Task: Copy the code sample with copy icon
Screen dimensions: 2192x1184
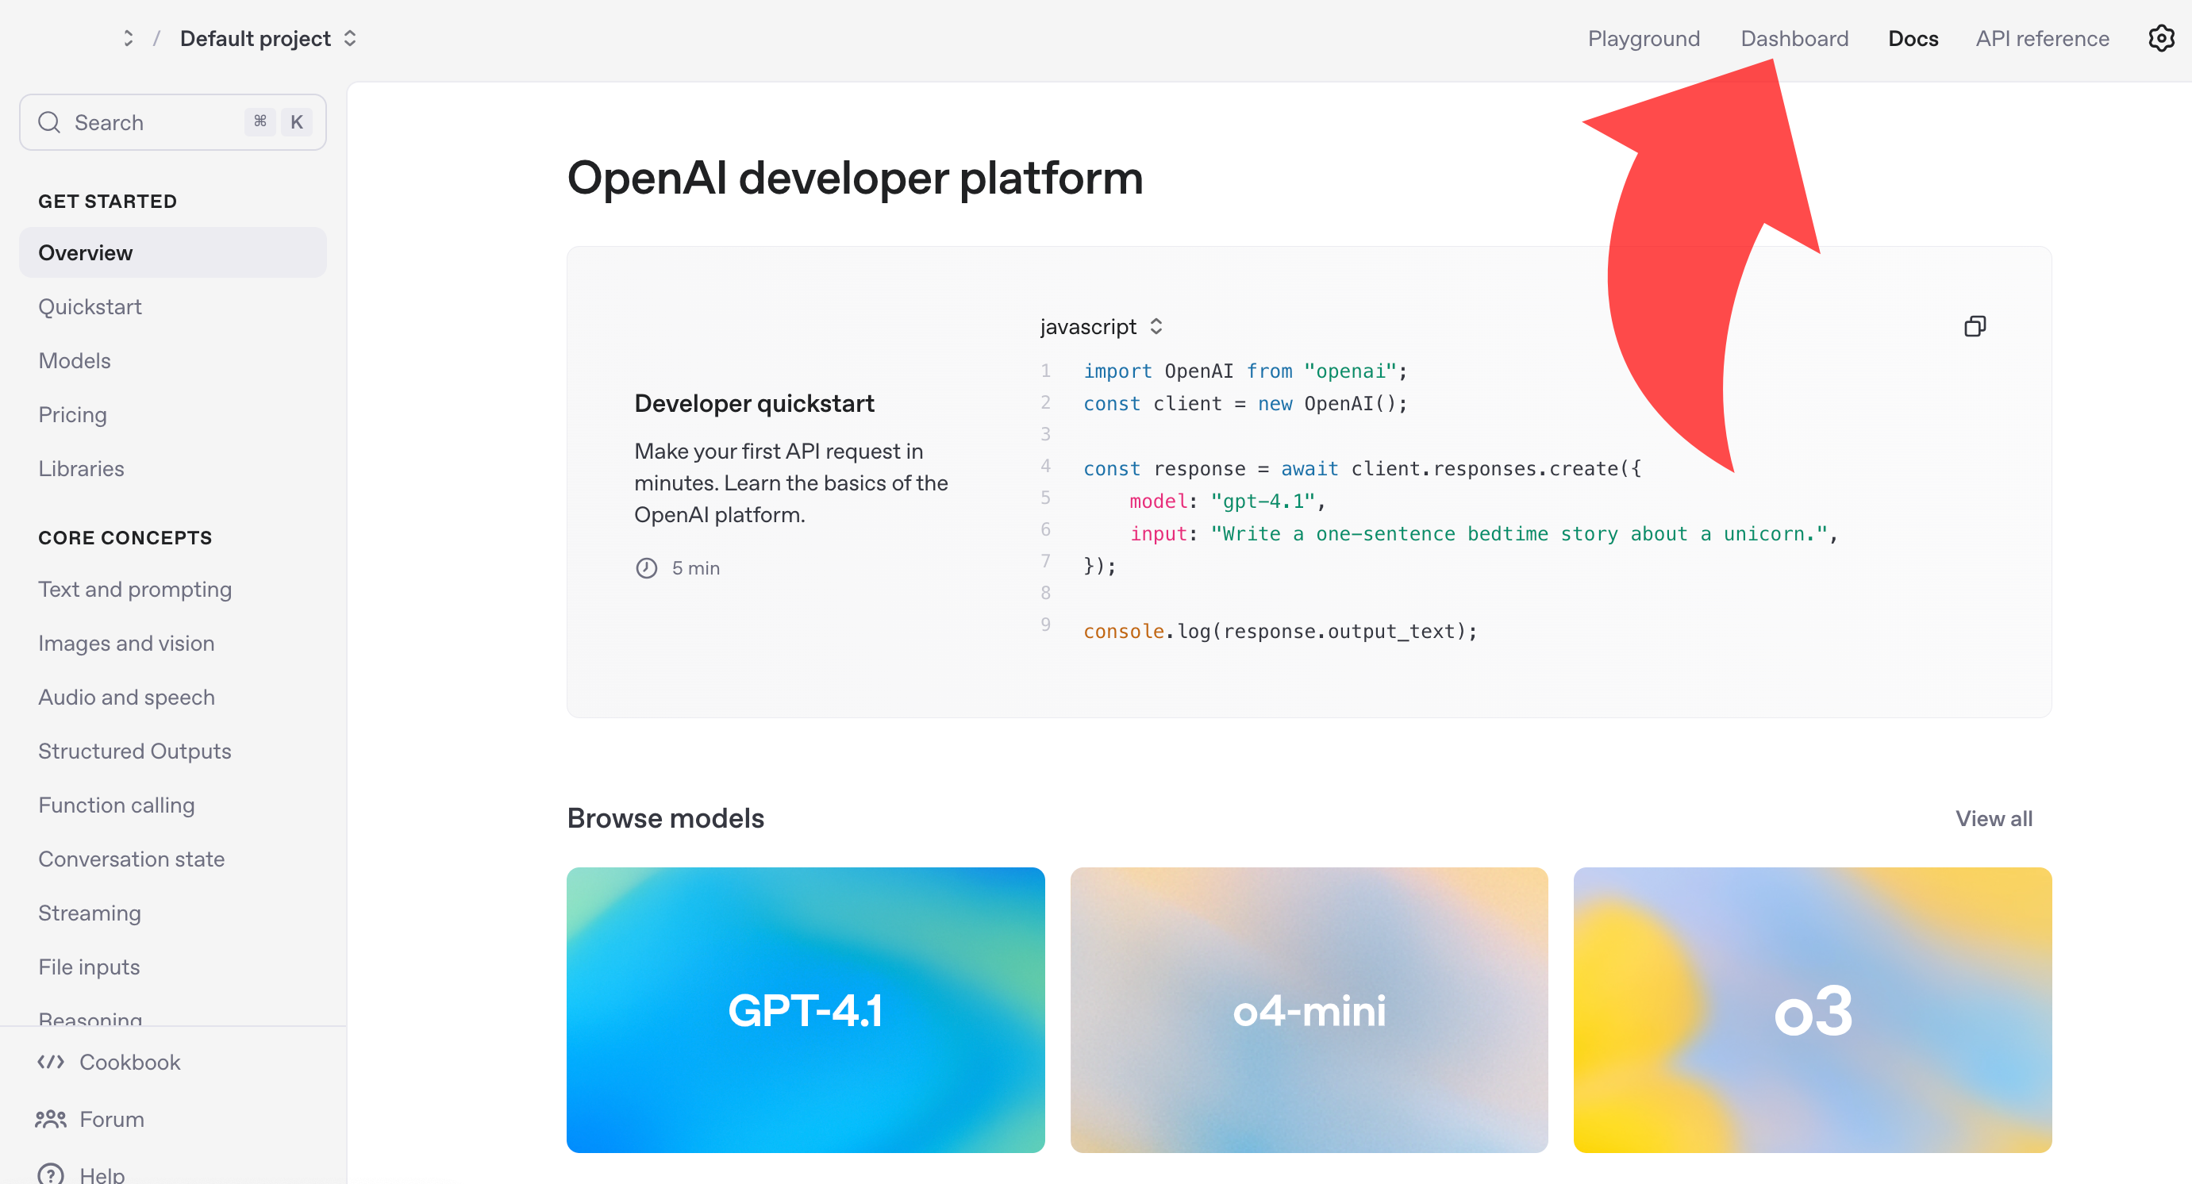Action: 1975,327
